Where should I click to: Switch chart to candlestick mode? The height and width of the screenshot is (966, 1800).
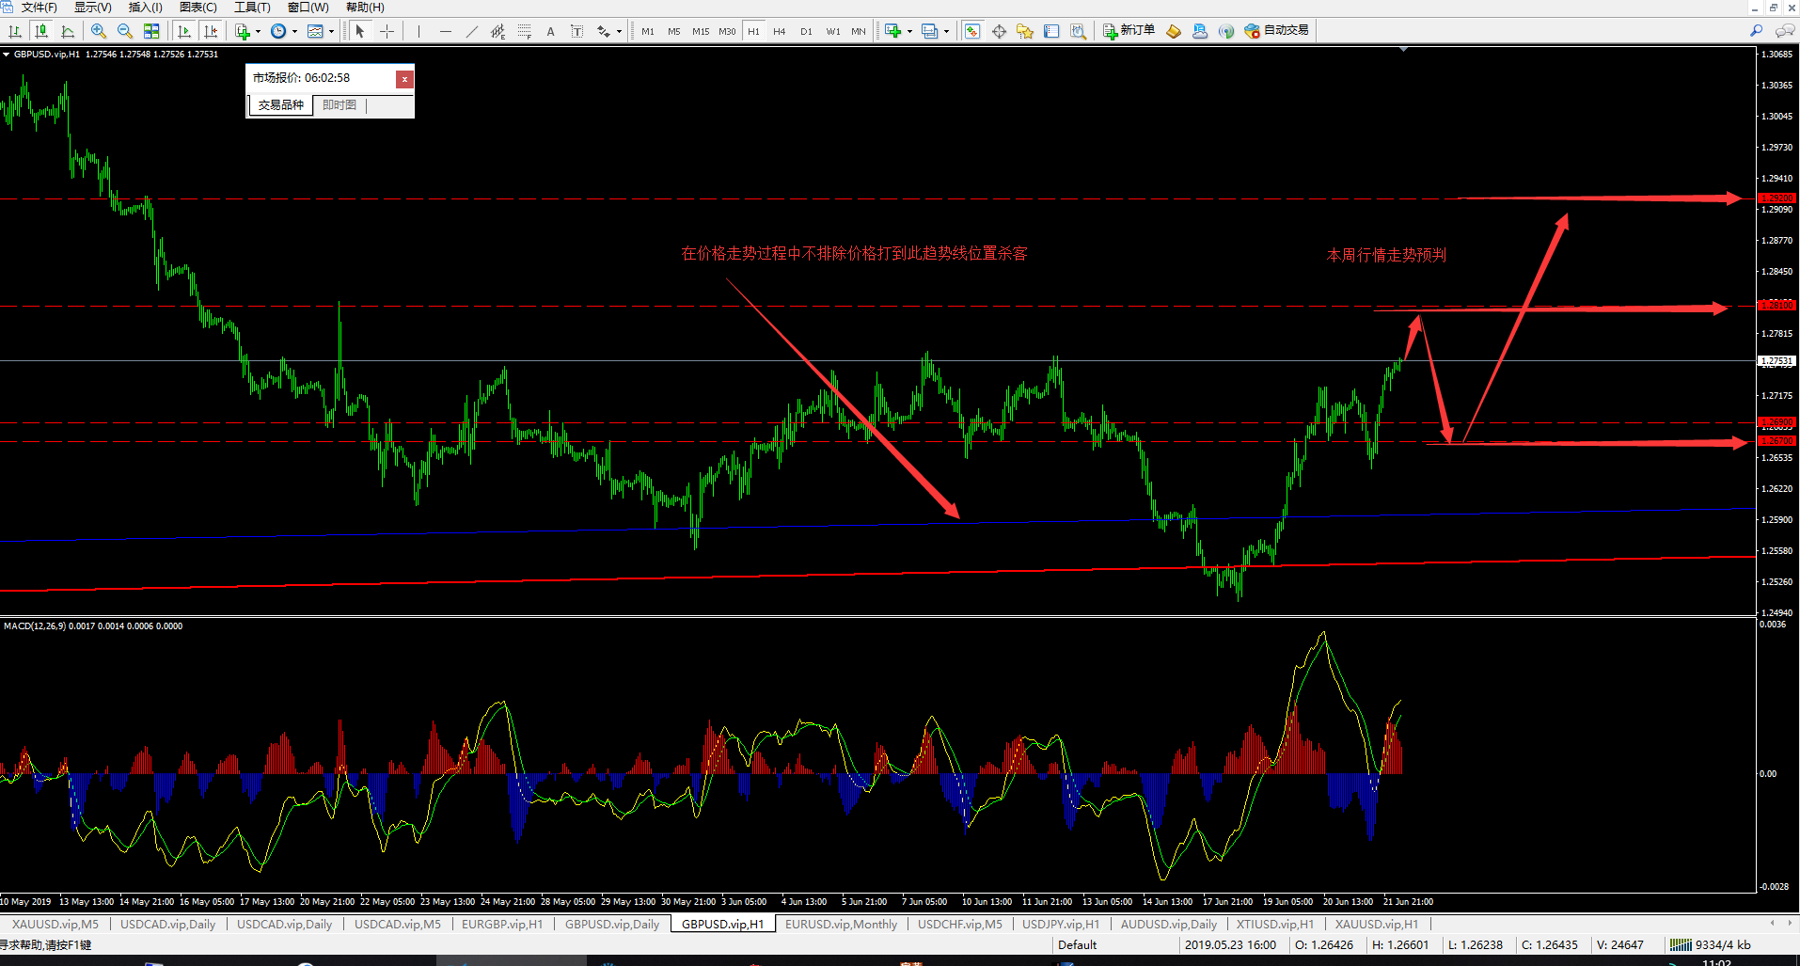click(41, 31)
